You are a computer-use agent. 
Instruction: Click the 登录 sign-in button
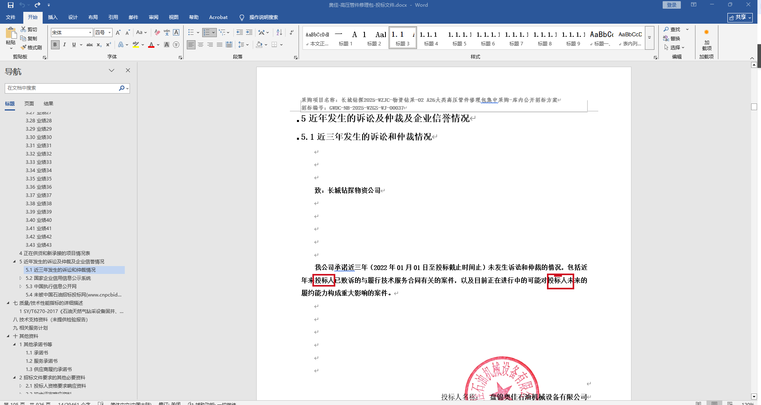pos(672,5)
